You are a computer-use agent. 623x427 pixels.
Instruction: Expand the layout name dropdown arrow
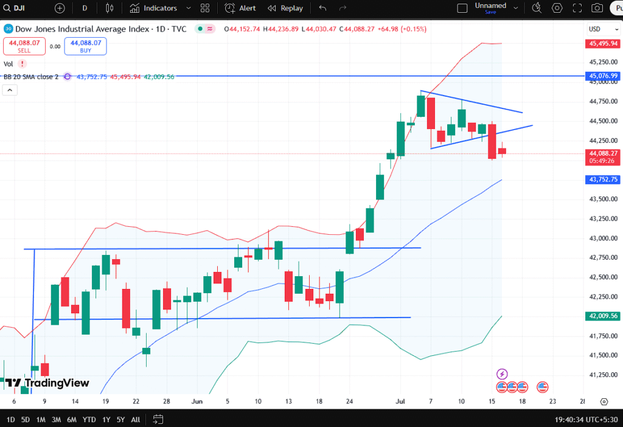pos(516,8)
